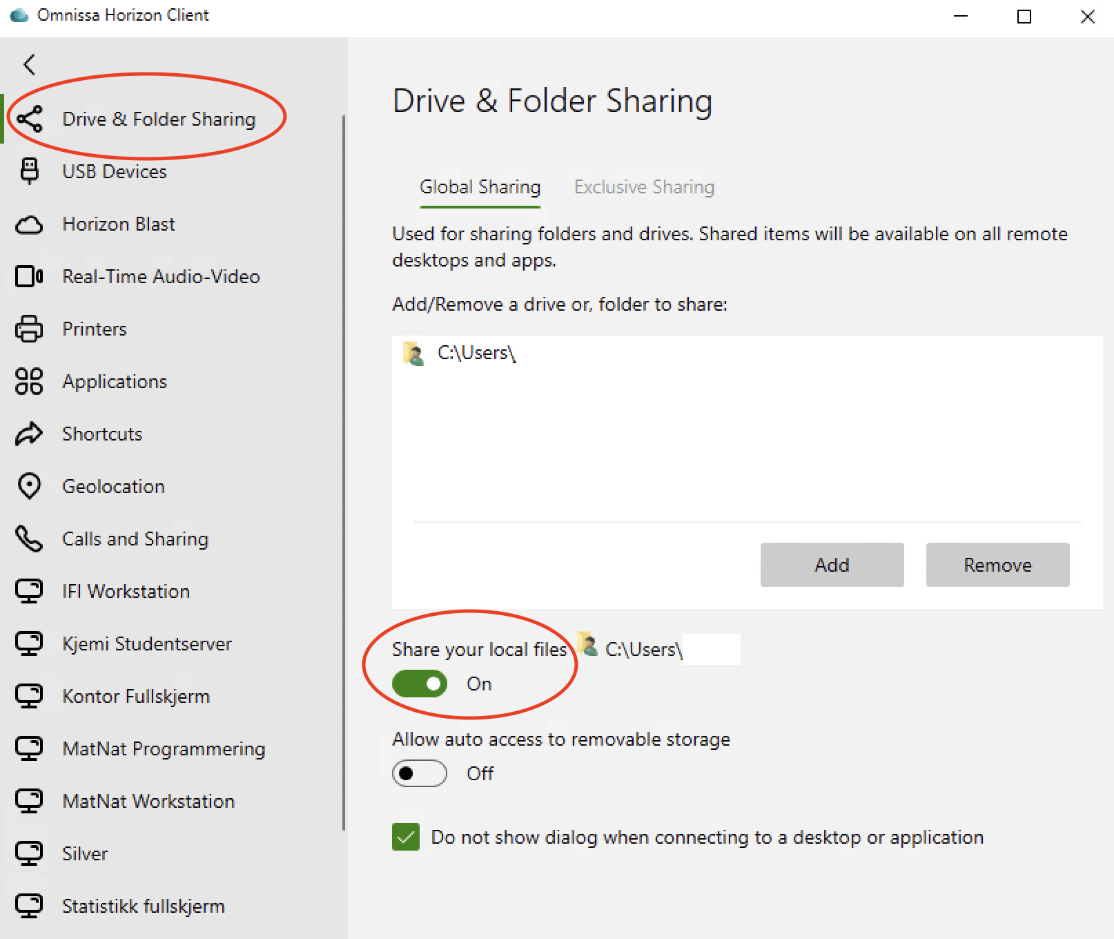
Task: Click the Add button
Action: pos(832,565)
